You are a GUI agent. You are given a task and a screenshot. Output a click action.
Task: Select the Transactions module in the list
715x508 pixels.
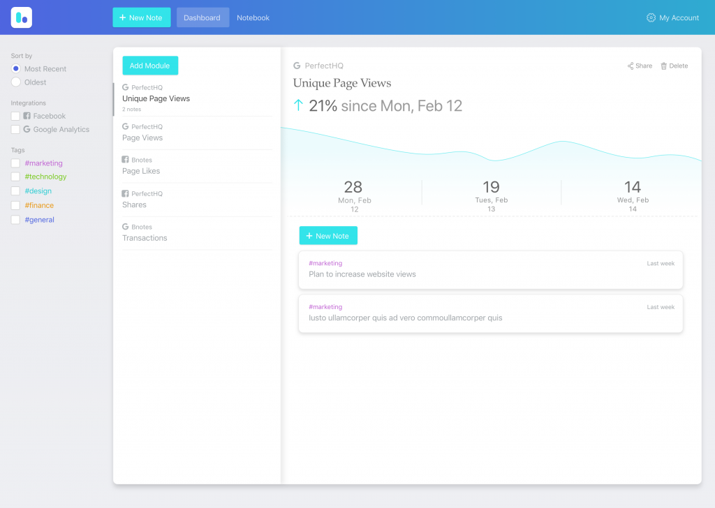(145, 238)
